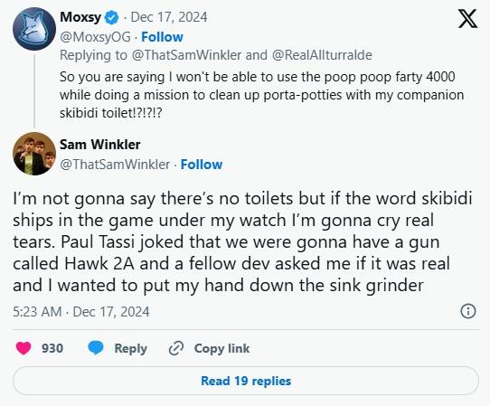This screenshot has height=406, width=490.
Task: Follow the @ThatSamWinkler account
Action: (202, 165)
